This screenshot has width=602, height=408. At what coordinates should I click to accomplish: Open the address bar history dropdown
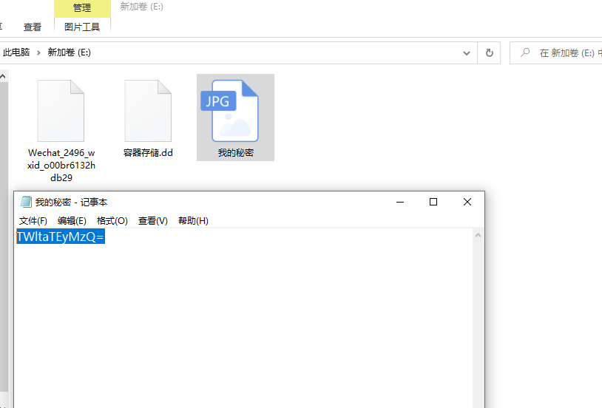[467, 52]
